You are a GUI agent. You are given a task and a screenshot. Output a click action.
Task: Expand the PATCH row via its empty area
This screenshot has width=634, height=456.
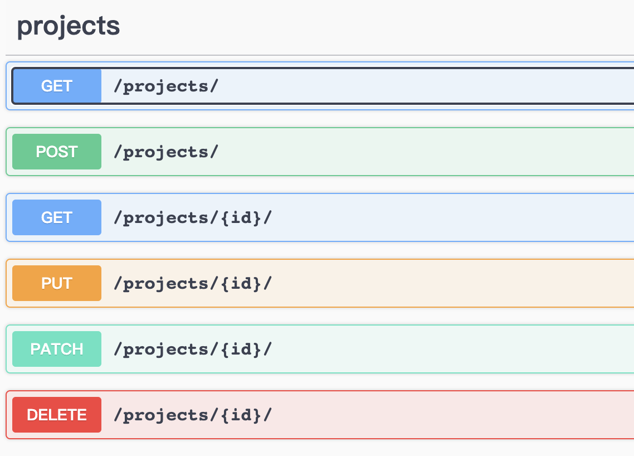446,349
